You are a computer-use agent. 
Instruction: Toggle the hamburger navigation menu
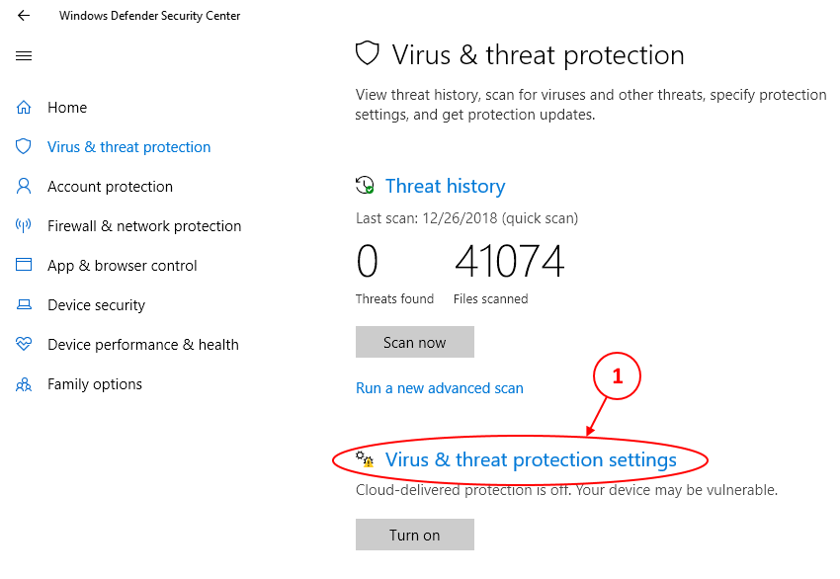(24, 55)
